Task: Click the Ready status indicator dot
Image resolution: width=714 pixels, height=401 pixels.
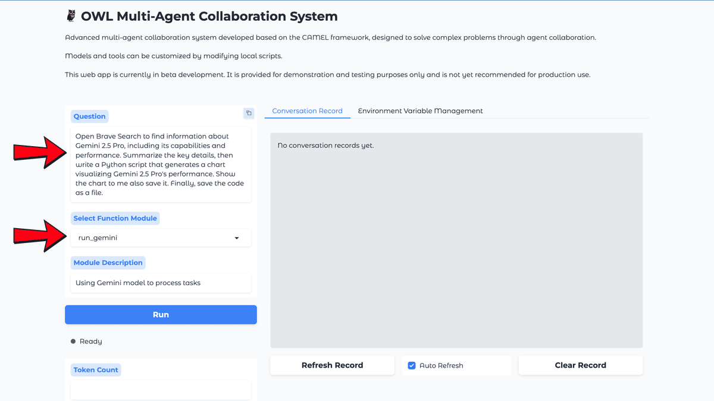Action: click(x=73, y=342)
